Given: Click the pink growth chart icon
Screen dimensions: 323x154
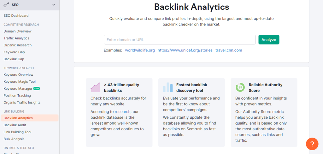Looking at the screenshot, I should click(95, 87).
